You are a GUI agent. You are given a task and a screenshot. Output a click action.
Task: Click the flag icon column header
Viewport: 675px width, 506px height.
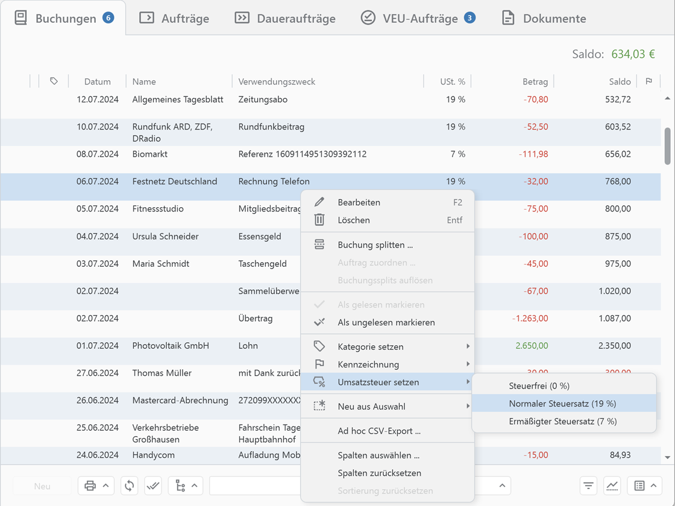[x=648, y=81]
